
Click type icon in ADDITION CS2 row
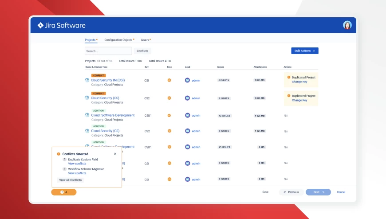pos(169,131)
